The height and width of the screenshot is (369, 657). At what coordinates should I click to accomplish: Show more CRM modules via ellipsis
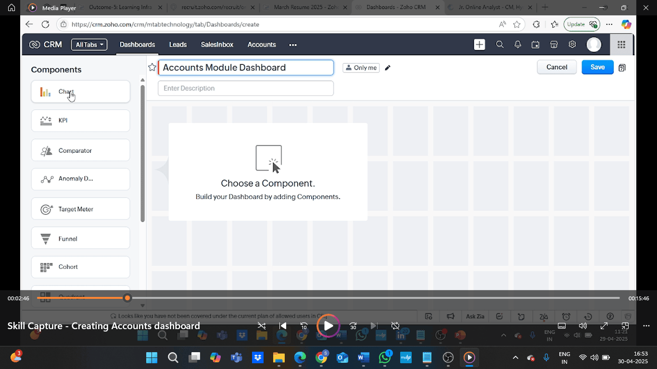[293, 45]
